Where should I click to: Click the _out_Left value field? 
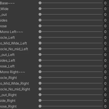pyautogui.click(x=106, y=55)
